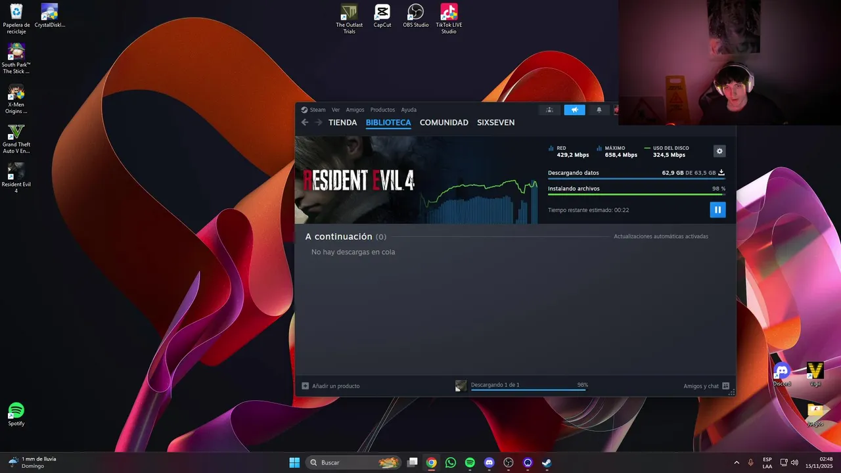Image resolution: width=841 pixels, height=473 pixels.
Task: Click Actualizaciones automáticas activadas text
Action: tap(661, 236)
